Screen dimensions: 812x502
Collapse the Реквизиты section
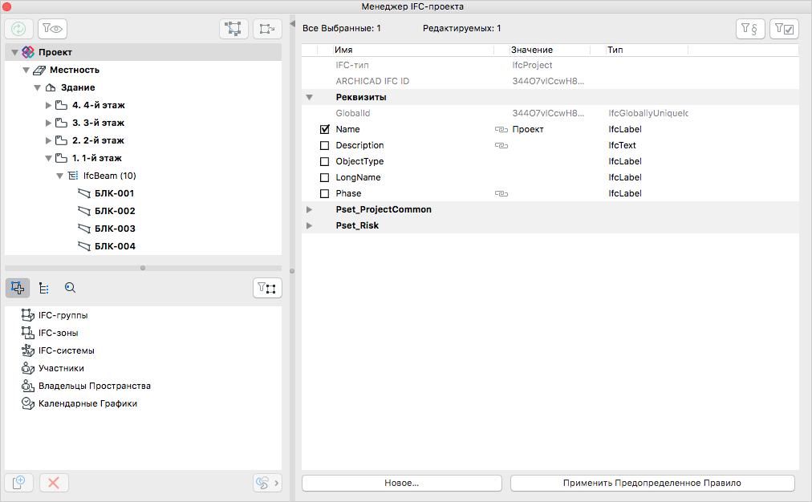point(309,97)
